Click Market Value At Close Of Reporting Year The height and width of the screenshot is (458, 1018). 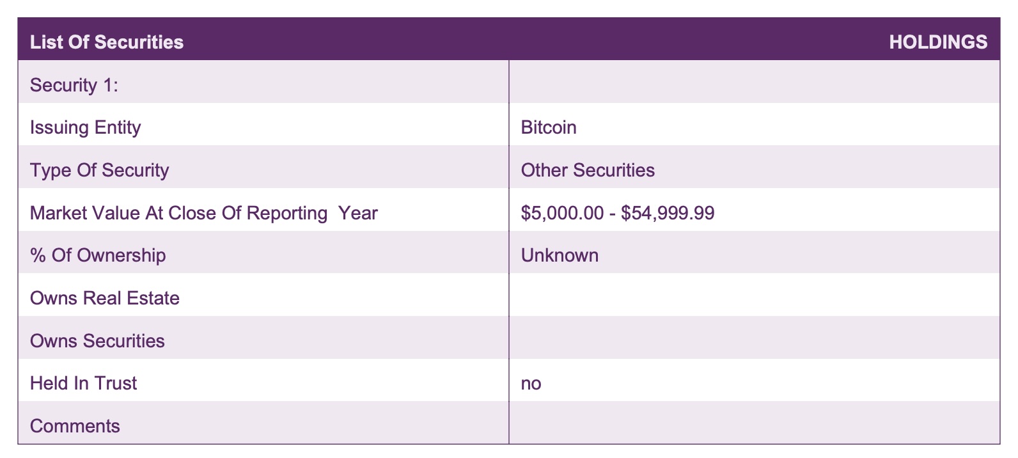203,213
